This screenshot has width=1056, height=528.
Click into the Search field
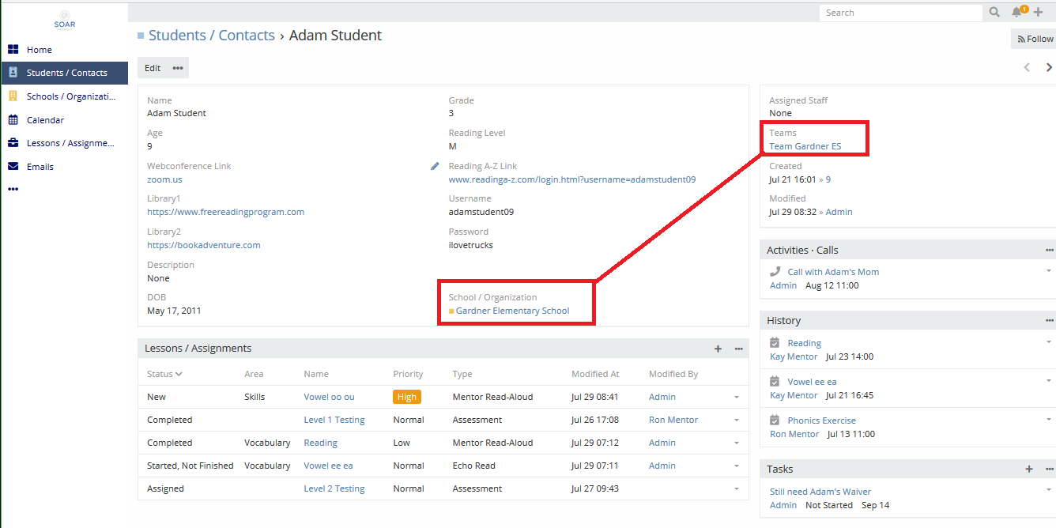click(x=899, y=13)
